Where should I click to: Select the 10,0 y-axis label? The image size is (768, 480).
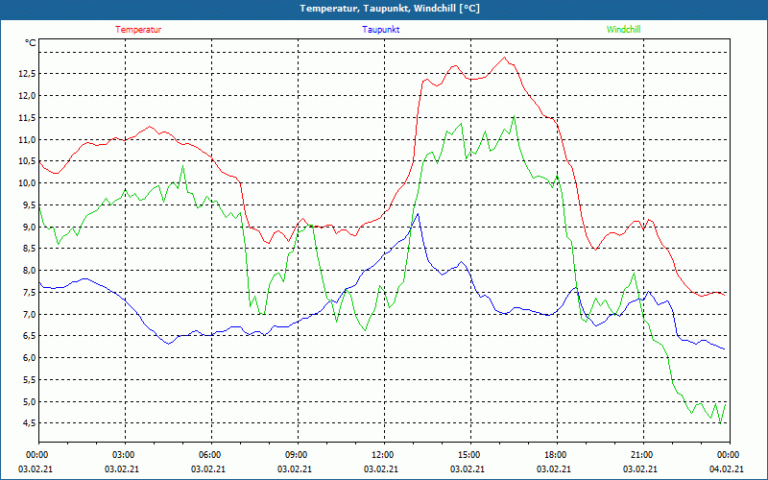pos(27,183)
